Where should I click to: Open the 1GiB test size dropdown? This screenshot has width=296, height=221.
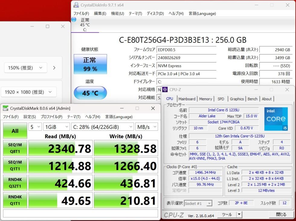(x=56, y=127)
